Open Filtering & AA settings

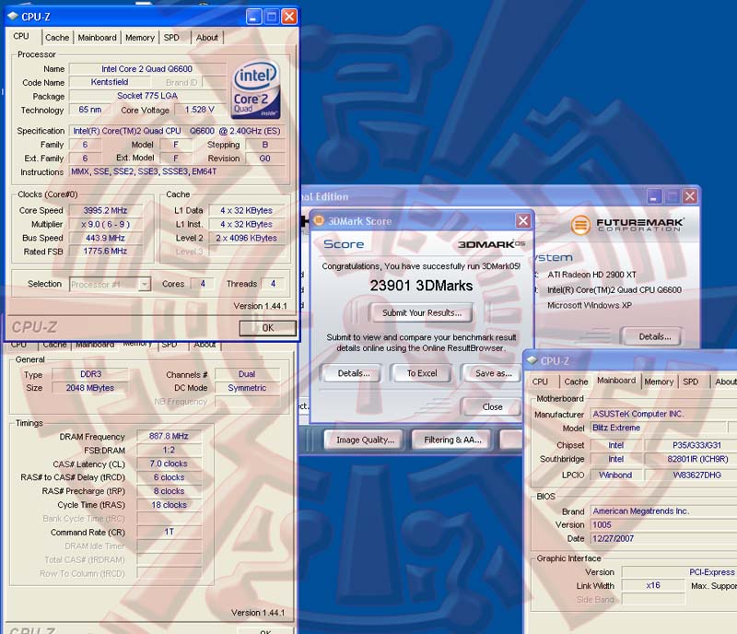point(452,440)
